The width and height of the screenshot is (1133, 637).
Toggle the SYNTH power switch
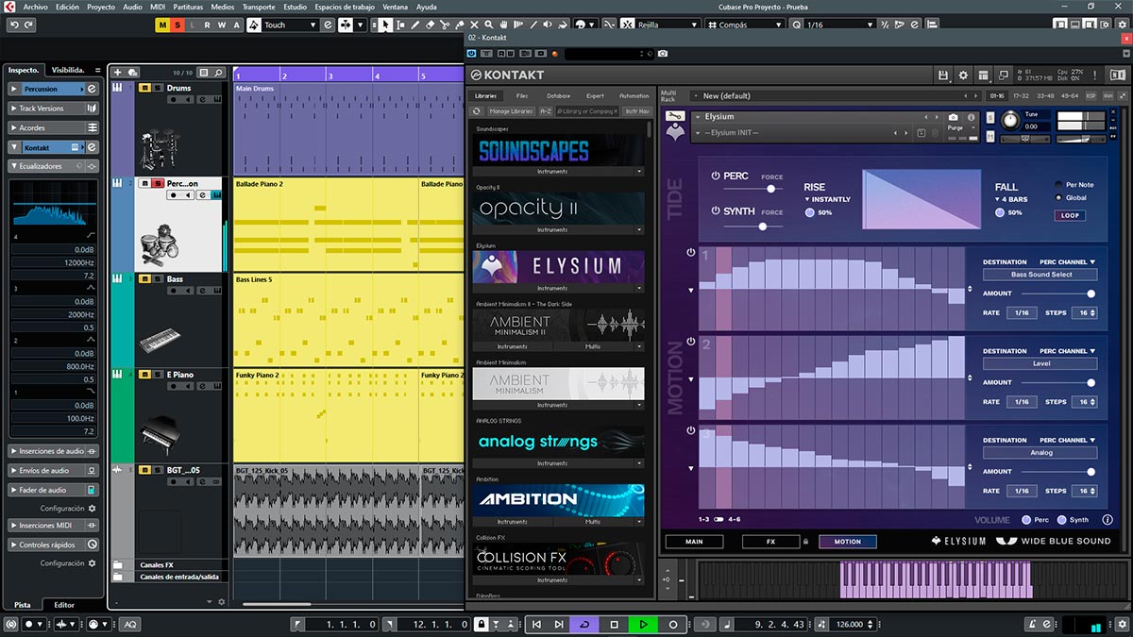(716, 211)
